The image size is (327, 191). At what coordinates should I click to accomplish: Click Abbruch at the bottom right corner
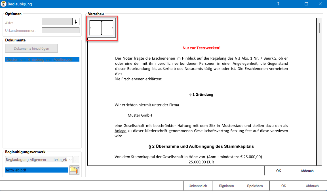tap(312, 186)
